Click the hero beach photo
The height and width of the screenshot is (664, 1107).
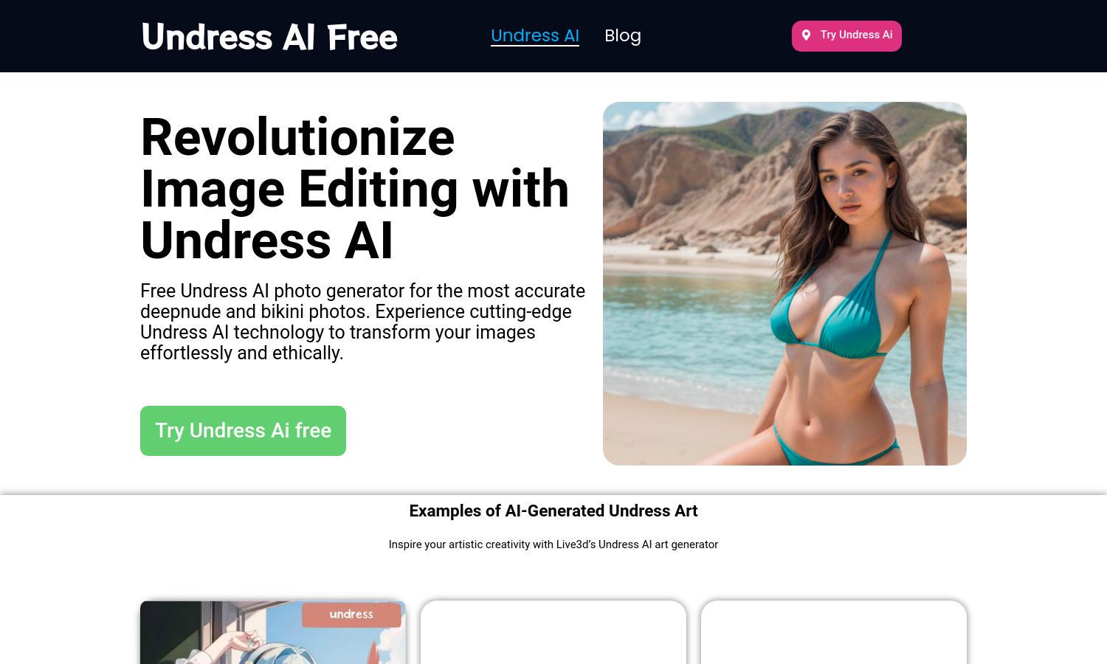[x=784, y=283]
